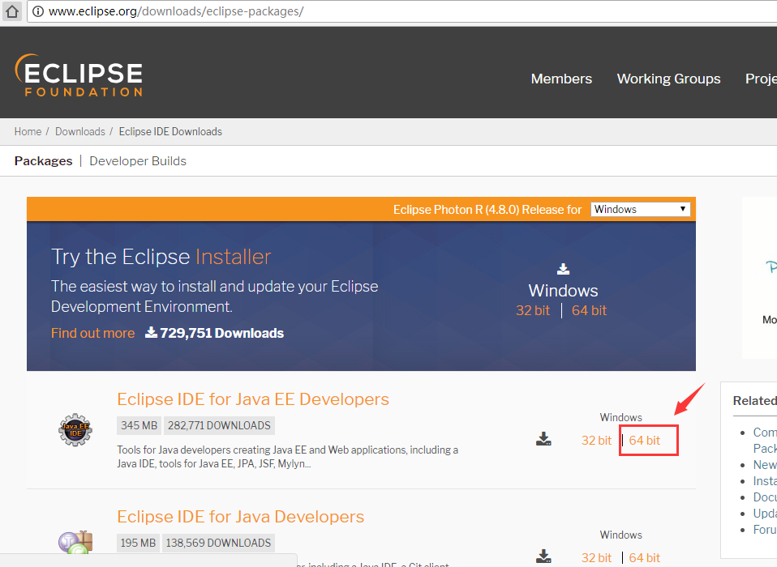Viewport: 777px width, 567px height.
Task: Open the Members menu
Action: coord(561,79)
